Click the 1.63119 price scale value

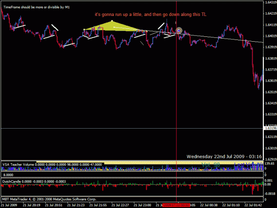[271, 137]
